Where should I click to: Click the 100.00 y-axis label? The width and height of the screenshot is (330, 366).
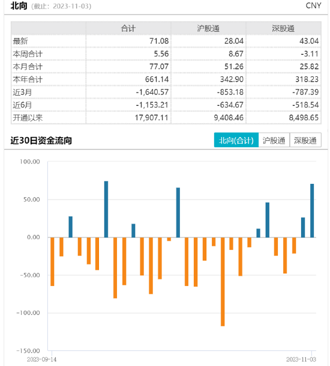point(30,162)
